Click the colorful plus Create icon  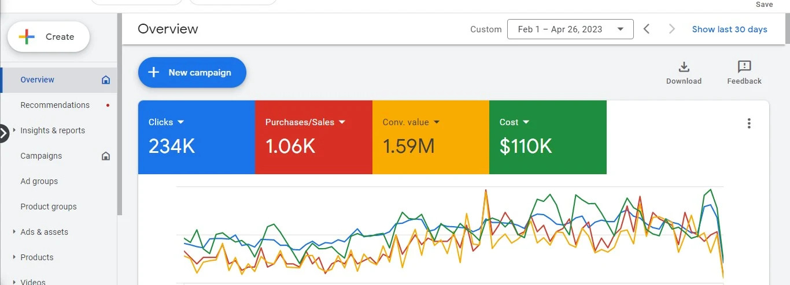click(x=27, y=37)
